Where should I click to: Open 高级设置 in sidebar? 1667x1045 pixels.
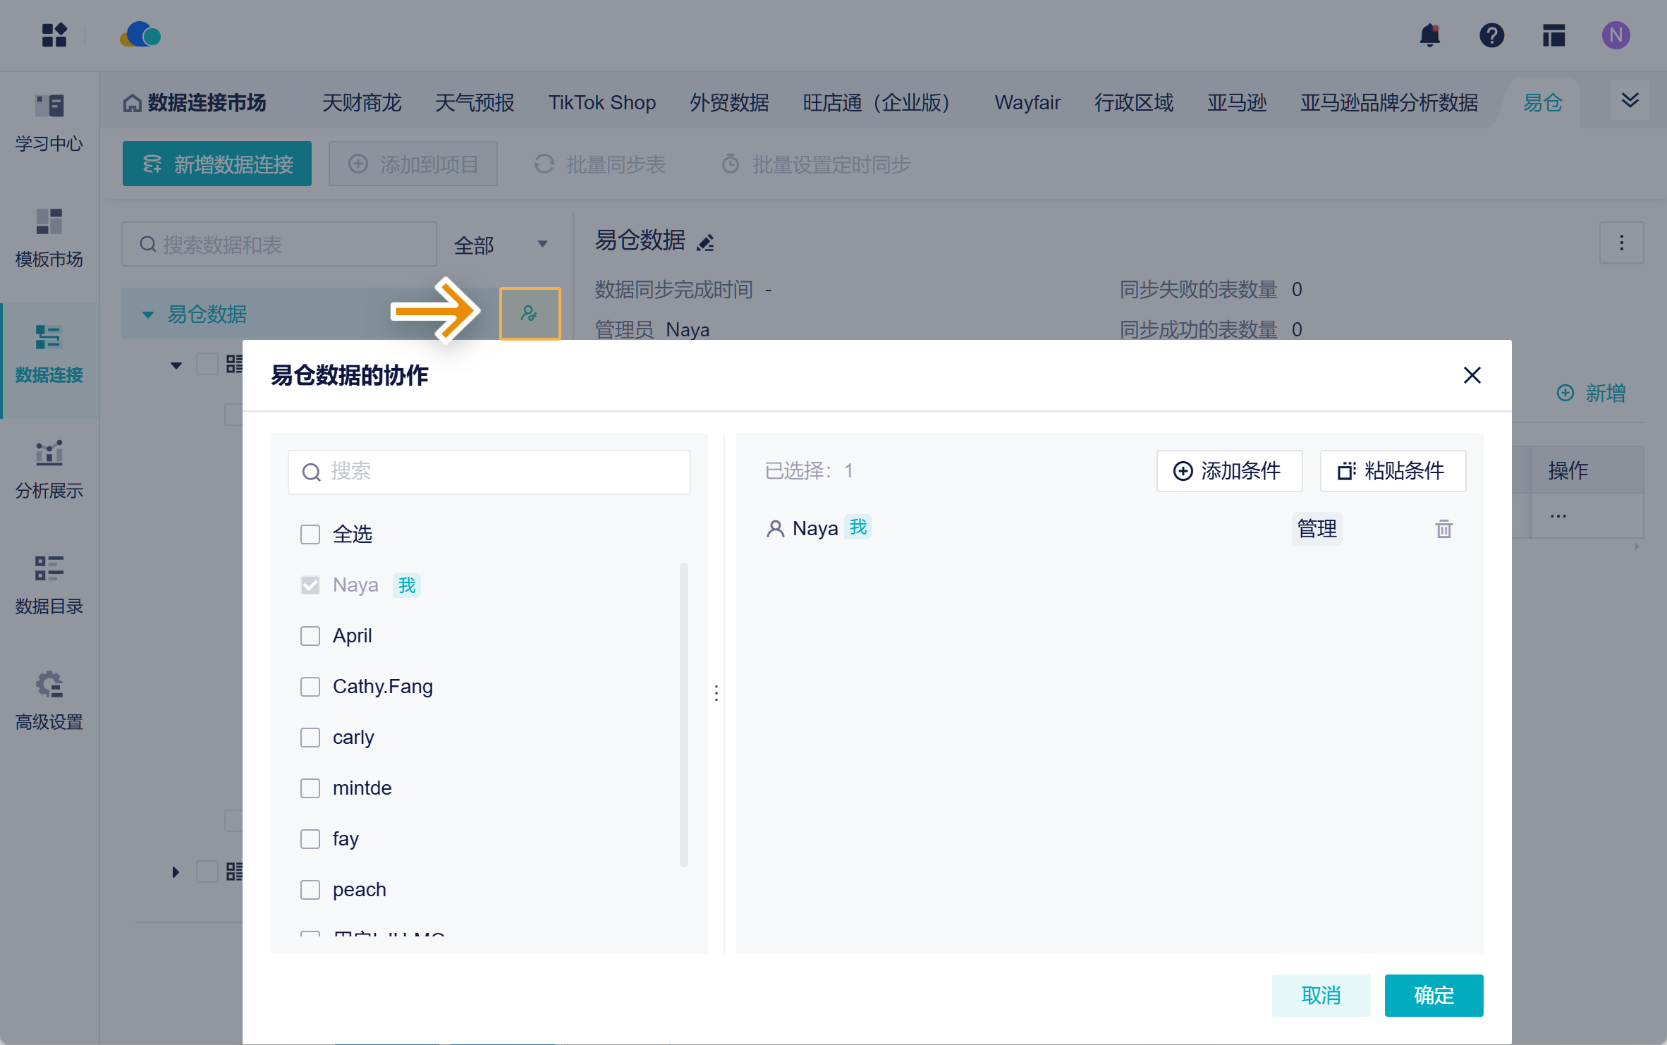point(49,702)
